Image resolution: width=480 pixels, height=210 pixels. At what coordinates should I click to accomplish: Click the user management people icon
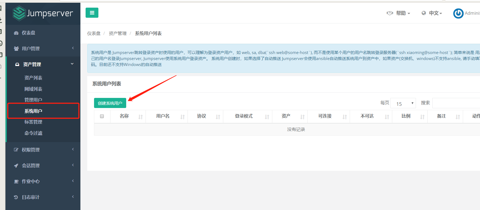16,49
